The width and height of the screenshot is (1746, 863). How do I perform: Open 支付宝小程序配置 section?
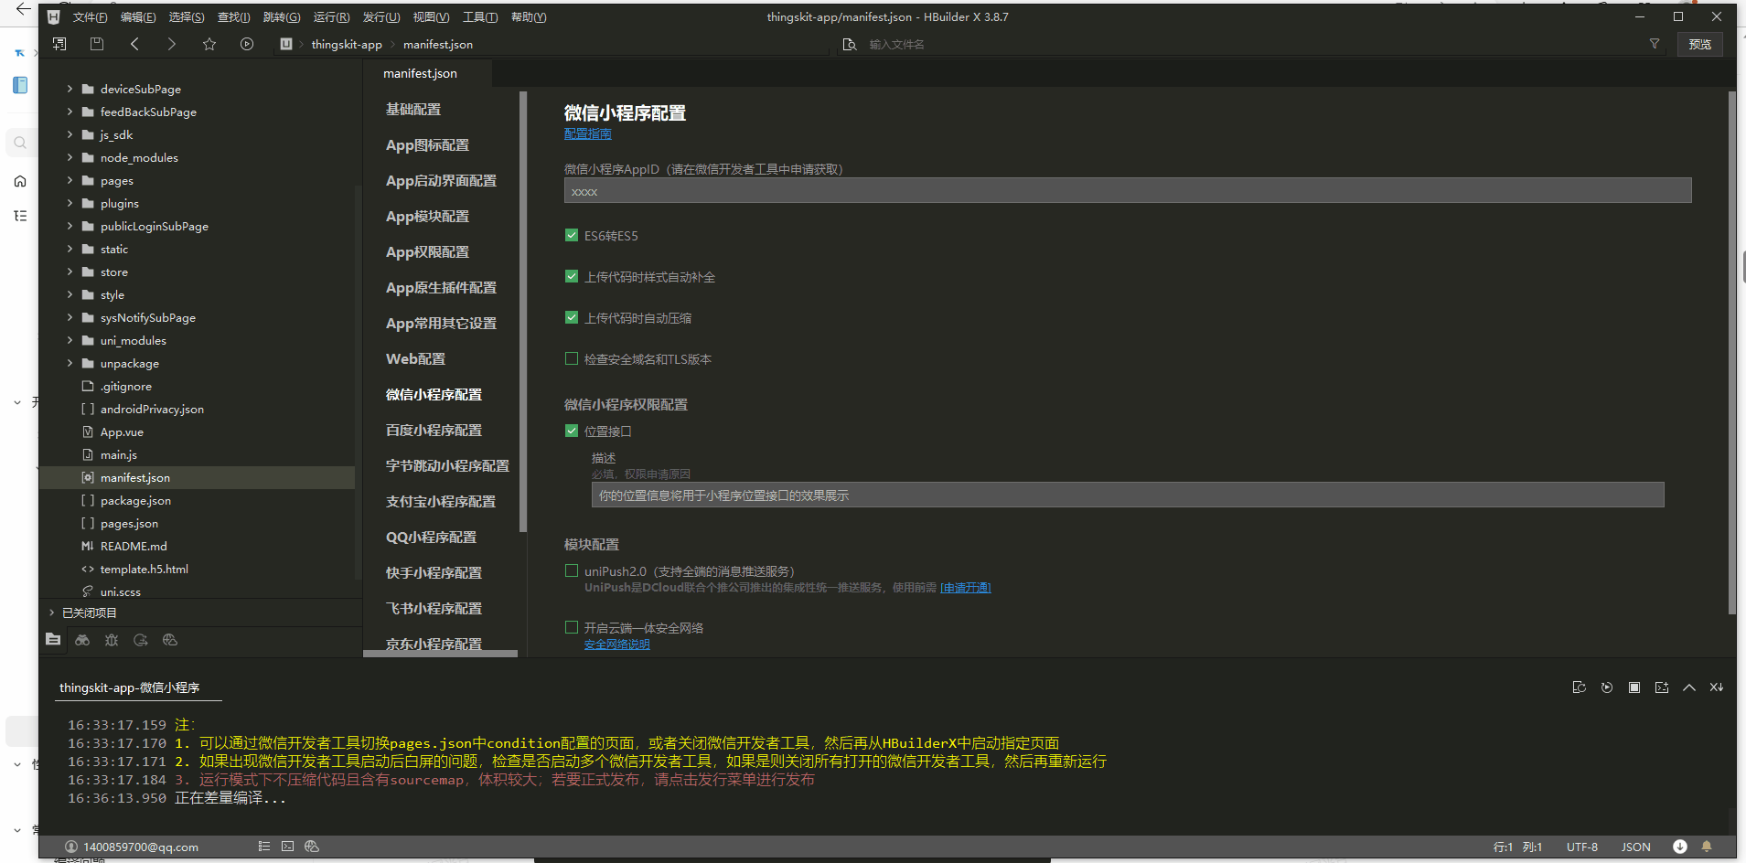441,502
